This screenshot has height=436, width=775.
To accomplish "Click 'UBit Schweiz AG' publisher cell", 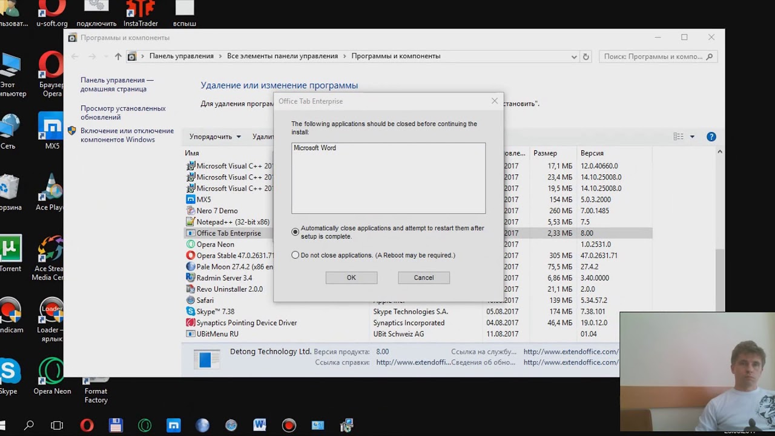I will pyautogui.click(x=398, y=334).
